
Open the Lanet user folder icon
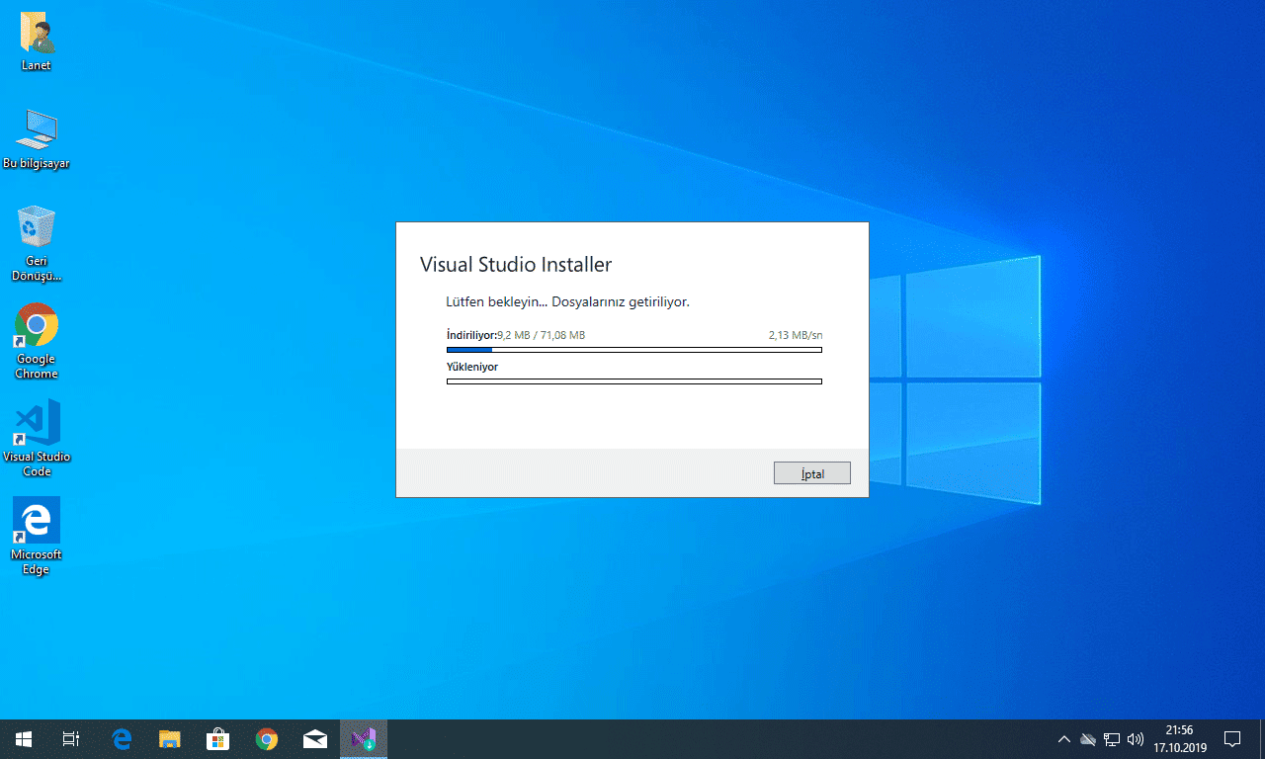37,42
